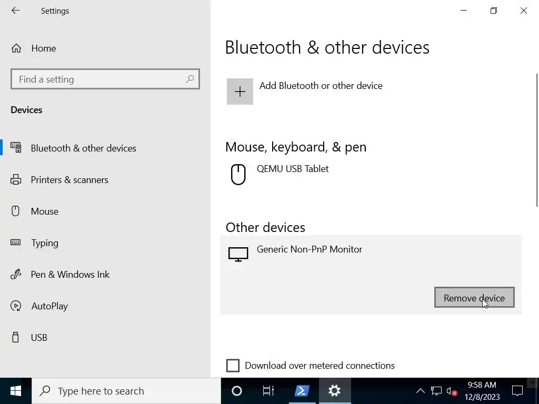
Task: Minimize the Settings window
Action: coord(464,11)
